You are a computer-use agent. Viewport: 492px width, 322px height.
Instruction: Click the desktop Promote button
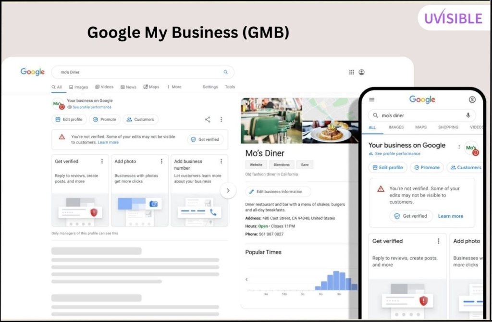105,120
